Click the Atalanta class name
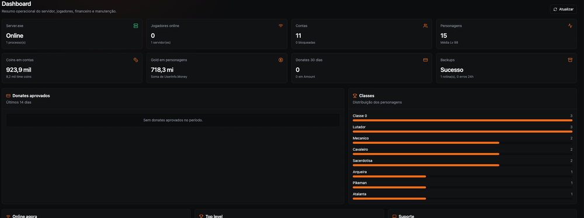This screenshot has height=218, width=584. pyautogui.click(x=360, y=194)
